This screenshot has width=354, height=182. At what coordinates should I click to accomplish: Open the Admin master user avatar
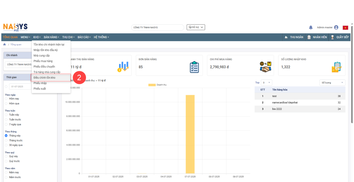click(x=336, y=27)
